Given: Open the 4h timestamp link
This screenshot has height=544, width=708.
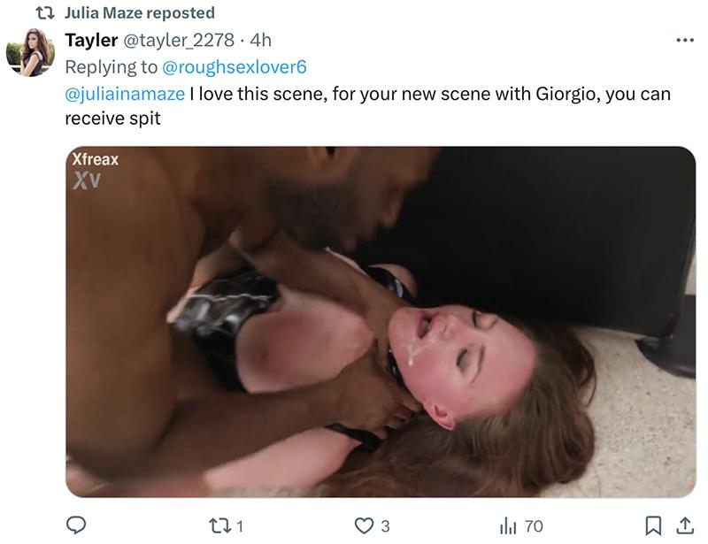Looking at the screenshot, I should 261,40.
